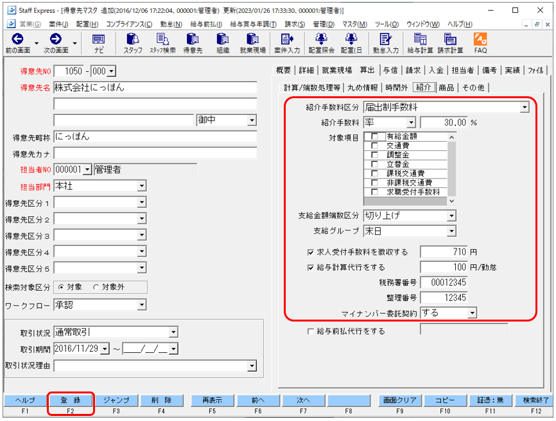Image resolution: width=556 pixels, height=421 pixels.
Task: Open the 得意先区分 1 dropdown
Action: pos(141,202)
